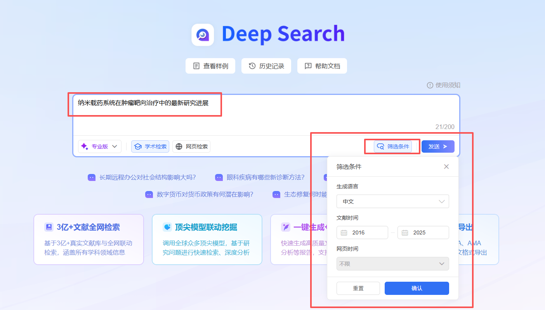The image size is (545, 310).
Task: Click the 重置 reset button
Action: point(358,288)
